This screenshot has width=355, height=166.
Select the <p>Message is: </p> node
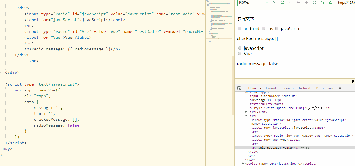265,100
